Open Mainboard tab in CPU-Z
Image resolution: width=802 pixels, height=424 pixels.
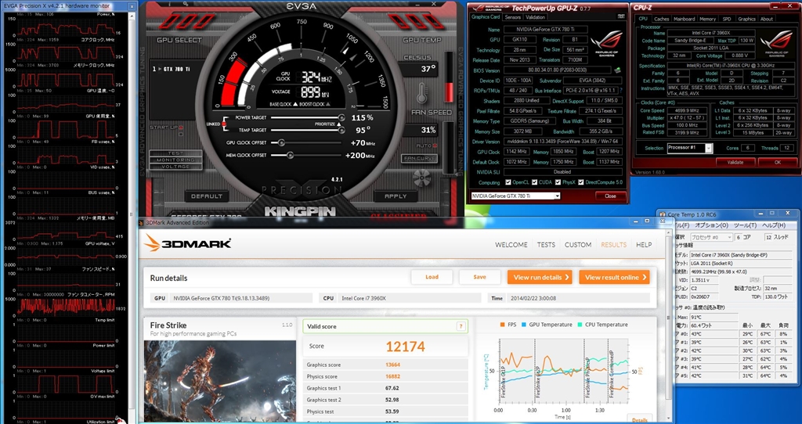tap(684, 19)
